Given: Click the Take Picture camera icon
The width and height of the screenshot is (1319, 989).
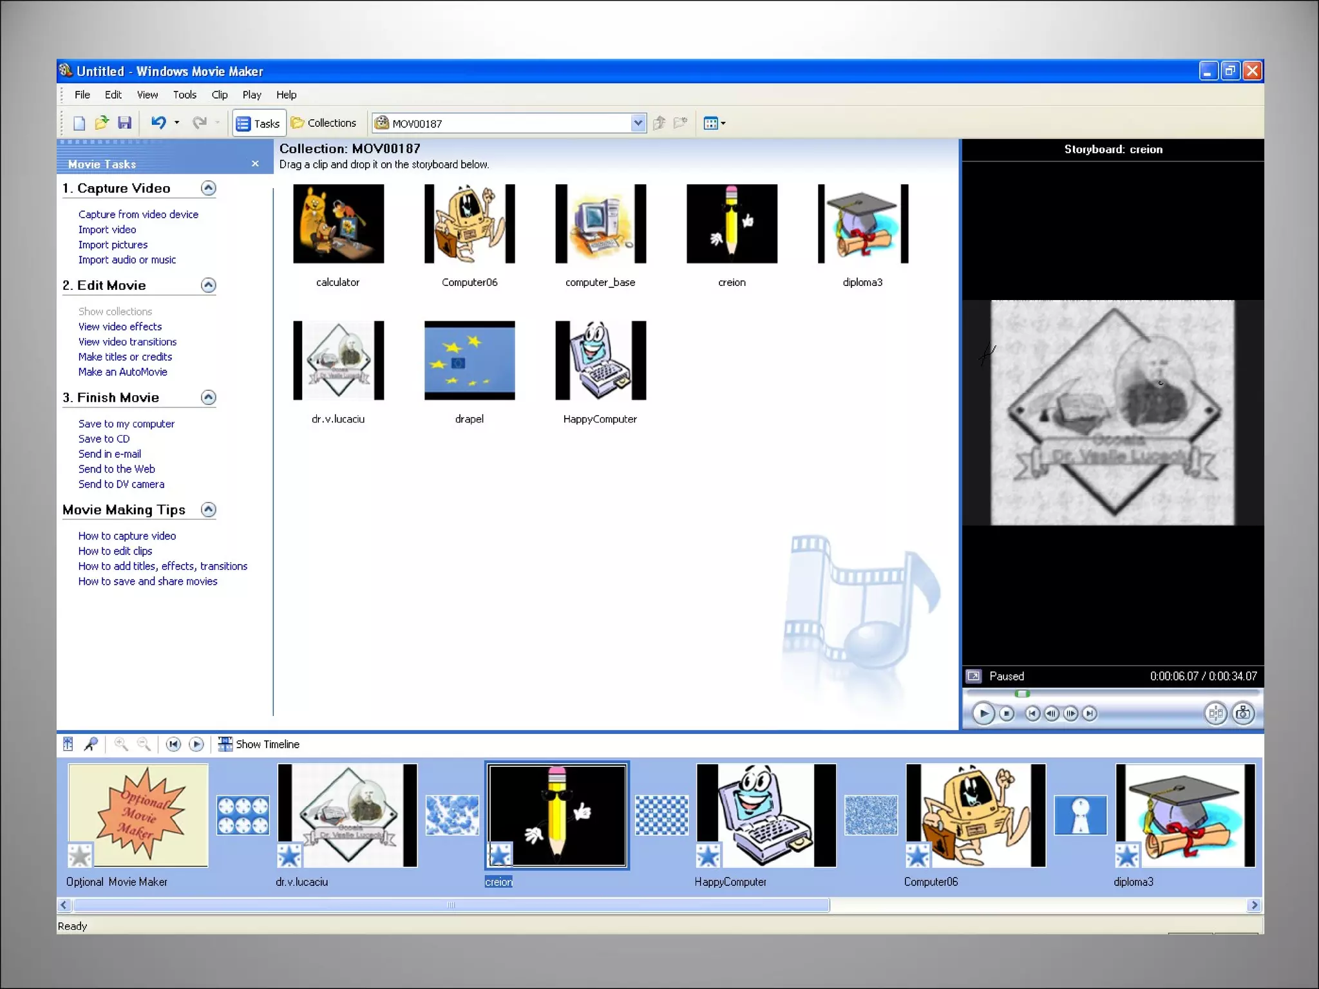Looking at the screenshot, I should tap(1243, 713).
